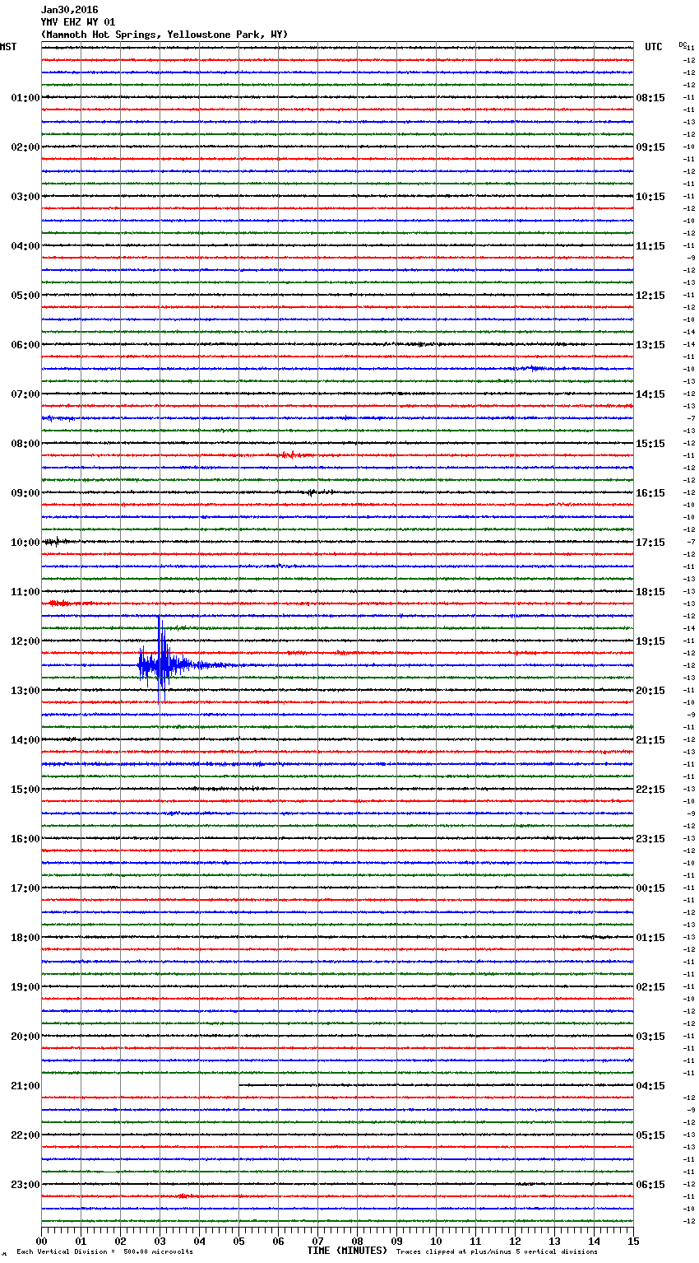The width and height of the screenshot is (699, 1263).
Task: Click the 06:15 UTC time label
Action: tap(650, 1185)
